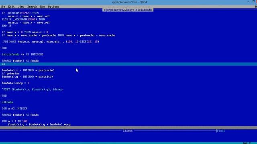Click the FOR a = 1 TO 500 line

click(x=14, y=121)
